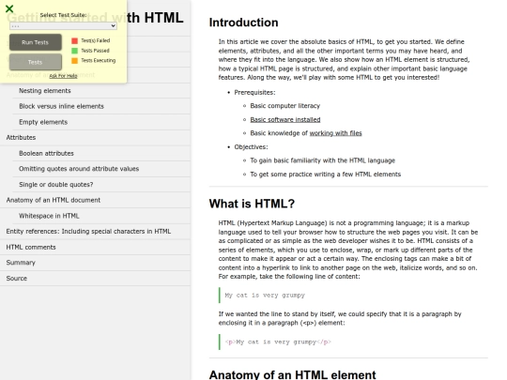Click the Anatomy of an HTML element heading
507x380 pixels.
(292, 374)
